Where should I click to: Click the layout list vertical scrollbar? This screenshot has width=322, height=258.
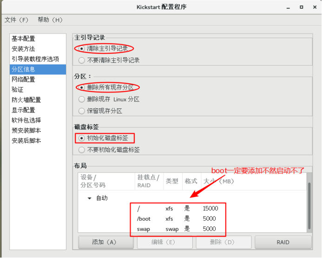point(309,205)
